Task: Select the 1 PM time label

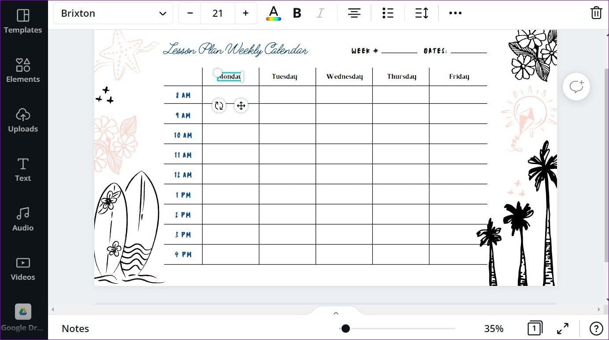Action: (183, 195)
